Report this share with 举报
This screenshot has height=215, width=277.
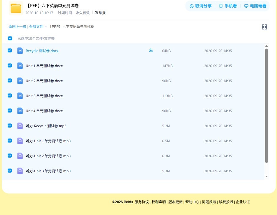[100, 13]
